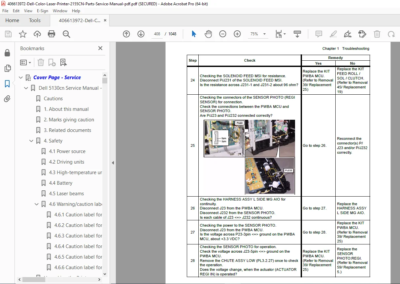Collapse Dell 5130cn Service Manual node
The width and height of the screenshot is (400, 284).
point(26,88)
